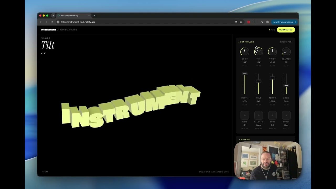The height and width of the screenshot is (189, 336).
Task: Open the tab search dropdown arrow
Action: pos(53,15)
